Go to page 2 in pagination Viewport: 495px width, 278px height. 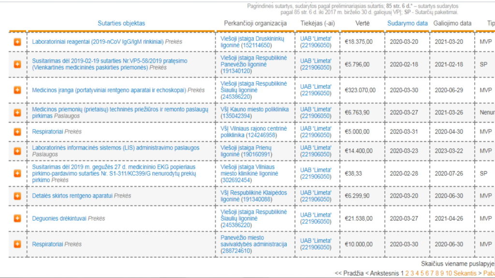coord(408,273)
